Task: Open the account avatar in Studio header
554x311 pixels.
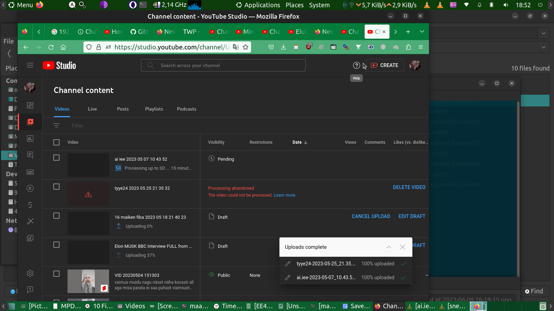Action: (x=415, y=65)
